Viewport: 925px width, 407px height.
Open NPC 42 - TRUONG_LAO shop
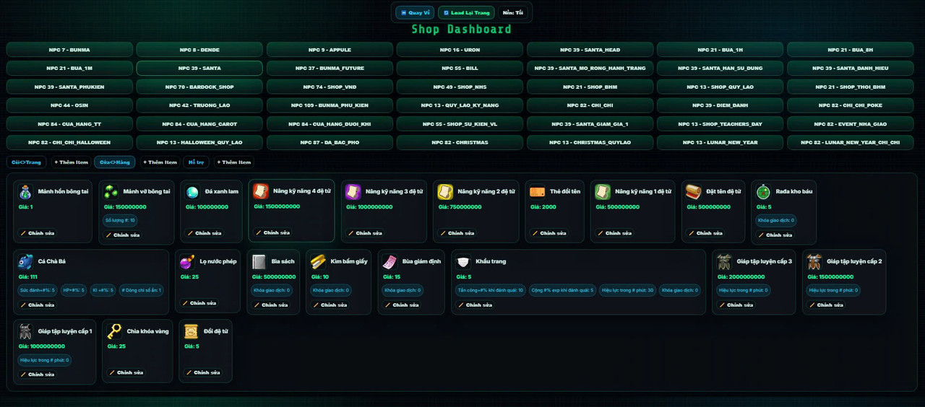(x=199, y=105)
